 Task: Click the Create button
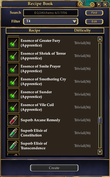tap(54, 168)
